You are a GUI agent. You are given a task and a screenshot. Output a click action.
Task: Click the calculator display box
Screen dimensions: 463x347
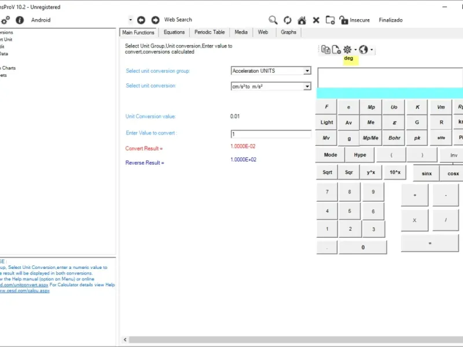[x=390, y=77]
